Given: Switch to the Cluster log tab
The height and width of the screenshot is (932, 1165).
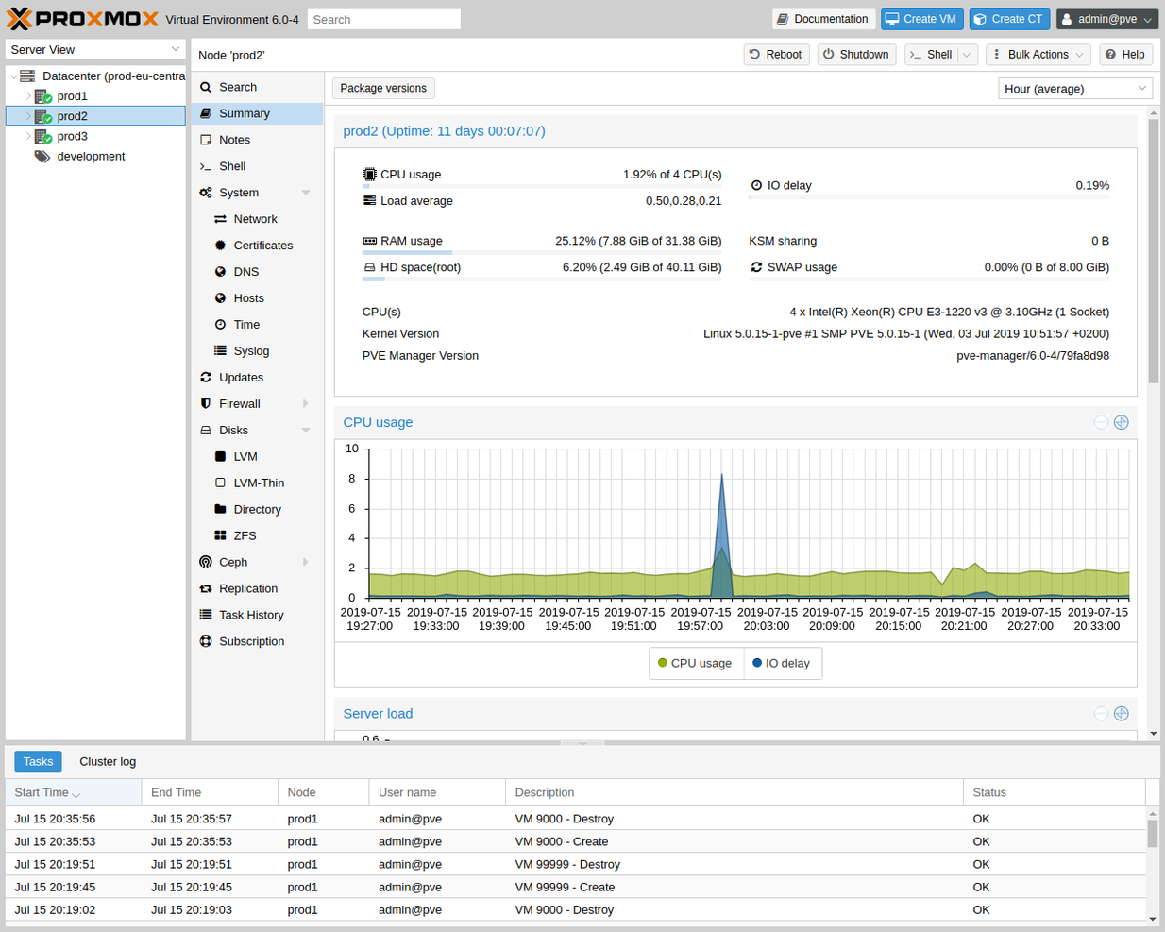Looking at the screenshot, I should pyautogui.click(x=107, y=761).
